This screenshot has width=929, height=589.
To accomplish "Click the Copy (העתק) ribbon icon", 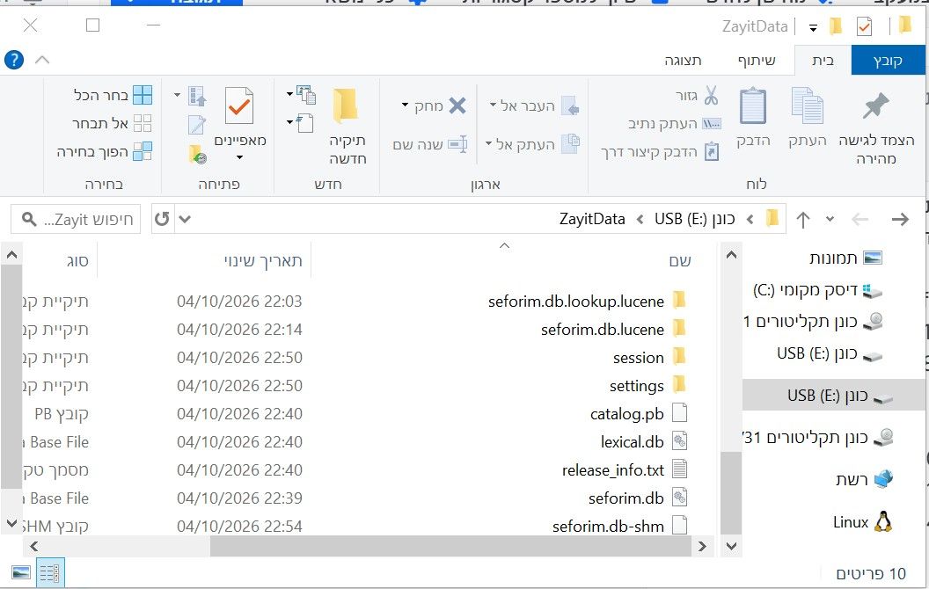I will pyautogui.click(x=807, y=105).
